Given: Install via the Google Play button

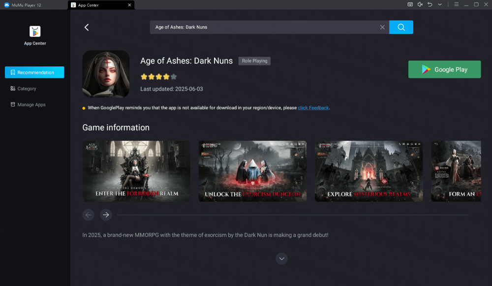Looking at the screenshot, I should [x=444, y=69].
